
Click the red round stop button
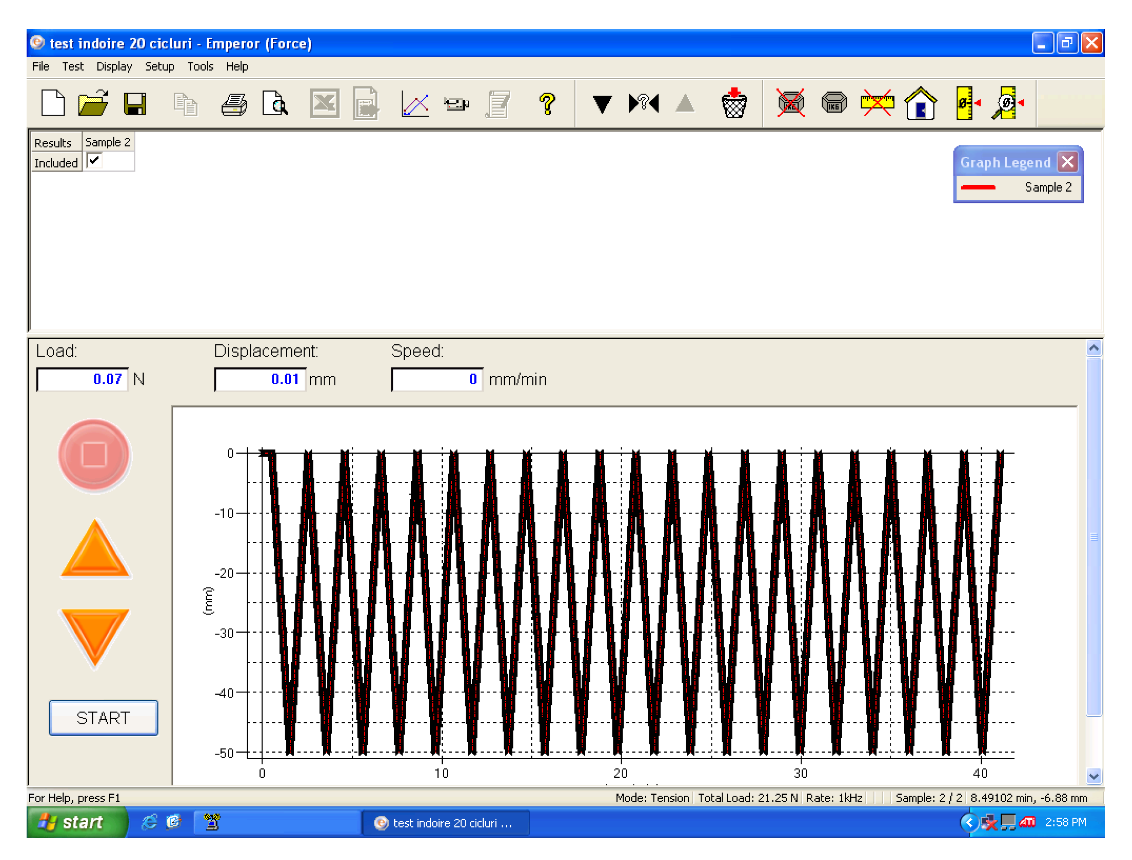coord(94,455)
